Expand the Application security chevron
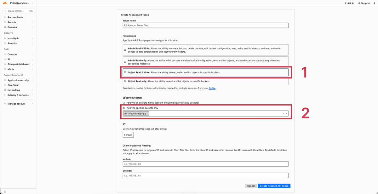Screen dimensions: 378x194 tap(32, 80)
